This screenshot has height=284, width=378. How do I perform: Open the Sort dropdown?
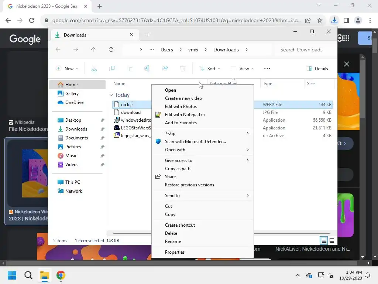click(210, 68)
